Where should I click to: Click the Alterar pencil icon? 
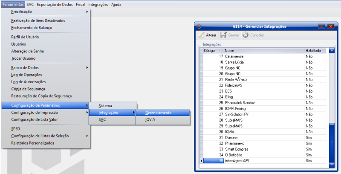(202, 35)
